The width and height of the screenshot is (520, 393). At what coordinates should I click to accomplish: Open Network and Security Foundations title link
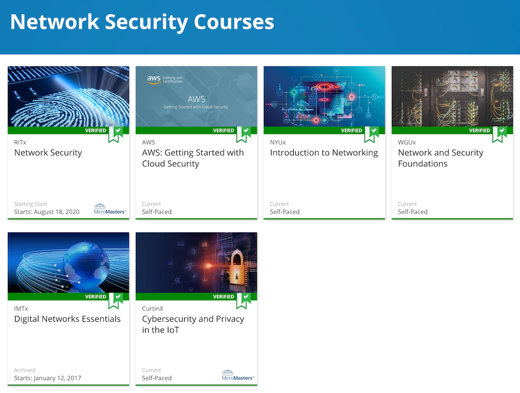coord(440,158)
